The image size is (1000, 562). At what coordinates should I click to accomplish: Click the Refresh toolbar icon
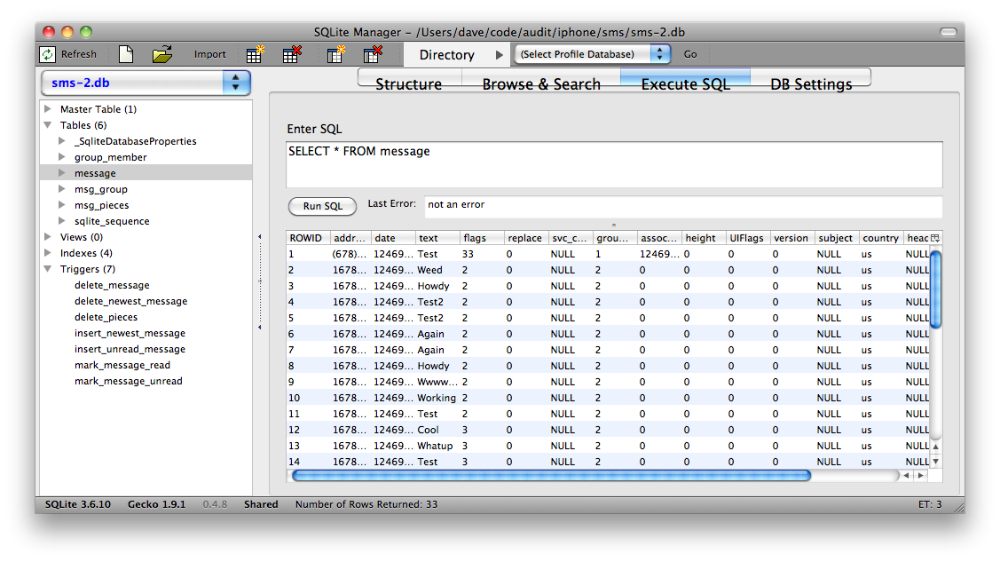tap(48, 54)
